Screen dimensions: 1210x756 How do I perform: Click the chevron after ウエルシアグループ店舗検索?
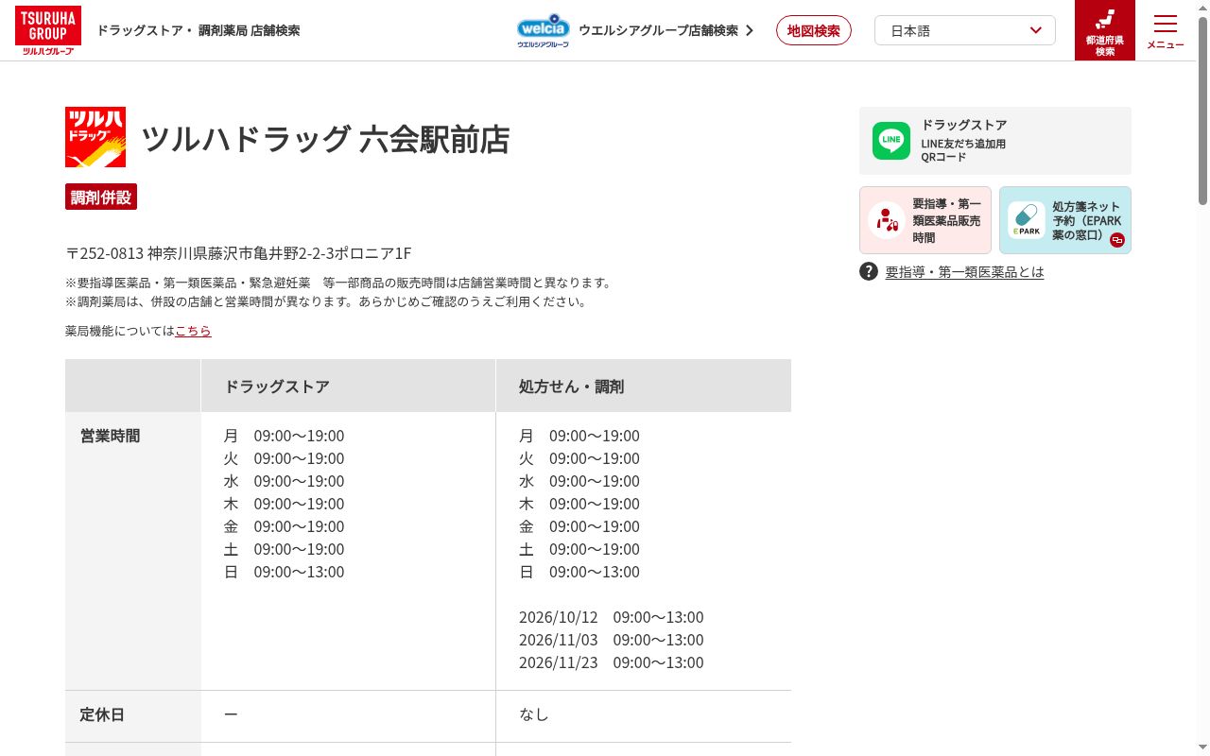click(750, 30)
